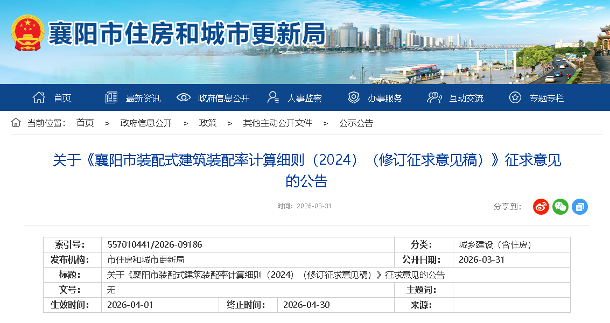
Task: Share the article via the Weibo icon
Action: pos(541,206)
